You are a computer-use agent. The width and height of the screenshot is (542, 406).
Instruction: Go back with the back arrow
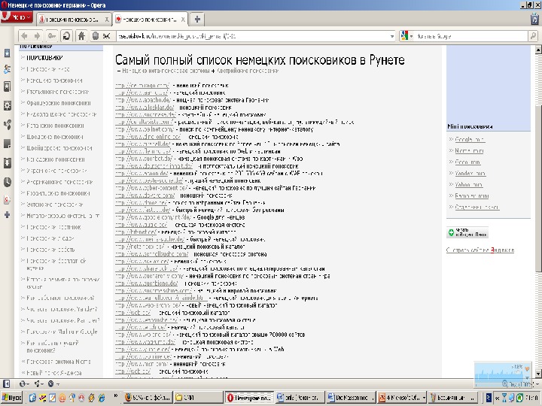click(x=24, y=36)
